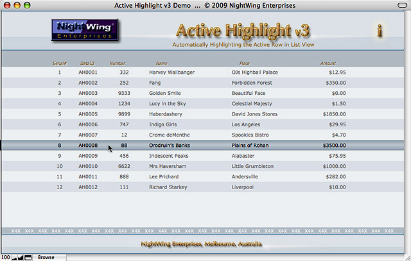Viewport: 411px width, 261px height.
Task: Select the Golden Smile name field
Action: [x=165, y=93]
